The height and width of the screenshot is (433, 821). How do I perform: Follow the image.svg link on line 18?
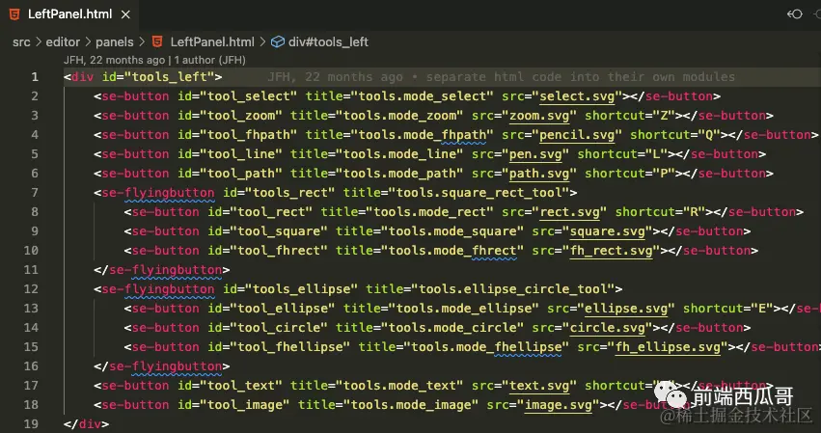pyautogui.click(x=559, y=405)
